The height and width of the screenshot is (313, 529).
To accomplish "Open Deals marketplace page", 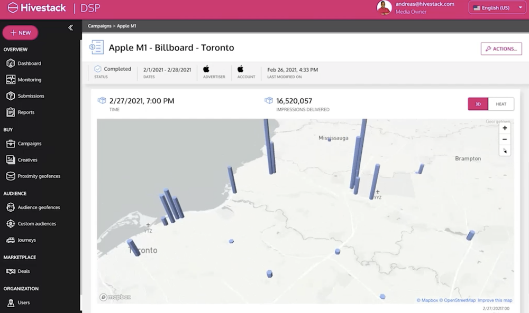I will [24, 271].
